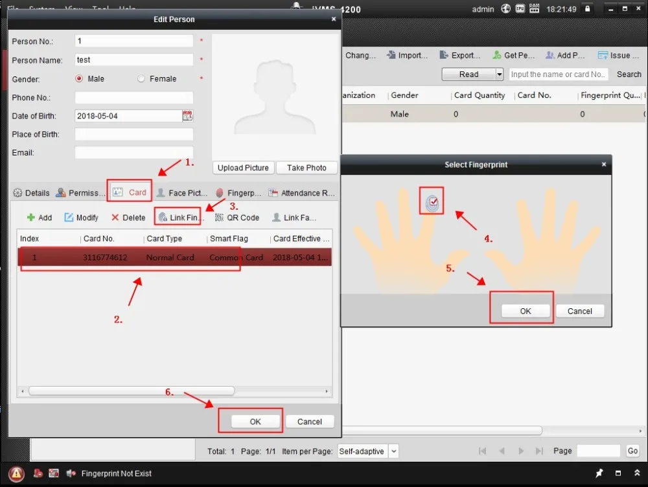The image size is (648, 487).
Task: Click the Person Name input field
Action: point(134,60)
